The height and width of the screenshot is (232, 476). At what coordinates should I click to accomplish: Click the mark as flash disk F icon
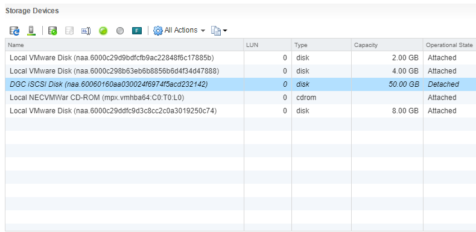[x=137, y=31]
